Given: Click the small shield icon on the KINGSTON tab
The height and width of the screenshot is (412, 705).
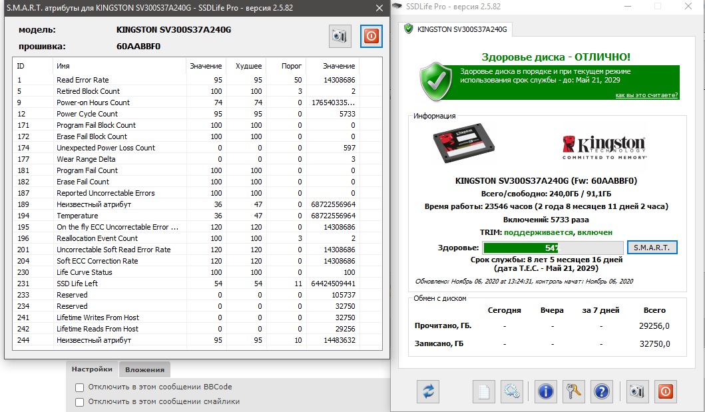Looking at the screenshot, I should [408, 29].
